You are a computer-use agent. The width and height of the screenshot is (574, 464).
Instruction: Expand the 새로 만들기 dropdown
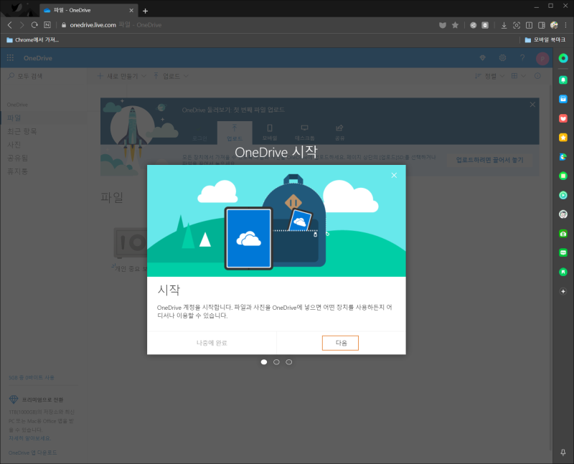(x=122, y=76)
